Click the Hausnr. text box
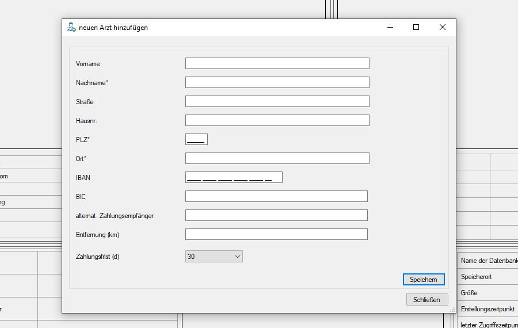This screenshot has height=328, width=518. tap(277, 120)
